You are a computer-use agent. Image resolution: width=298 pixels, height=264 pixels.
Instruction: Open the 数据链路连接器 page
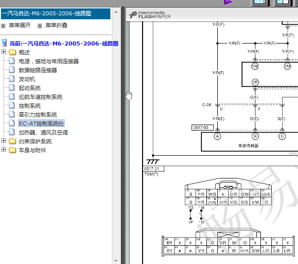pos(38,70)
